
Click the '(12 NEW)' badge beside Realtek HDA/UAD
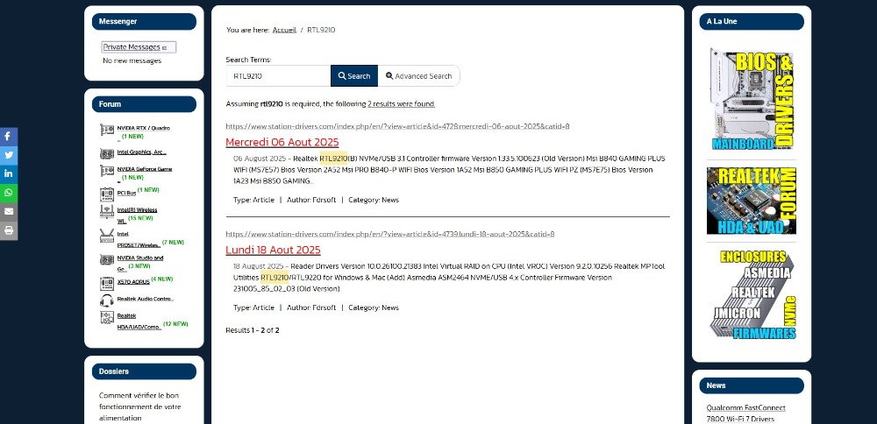pos(175,323)
